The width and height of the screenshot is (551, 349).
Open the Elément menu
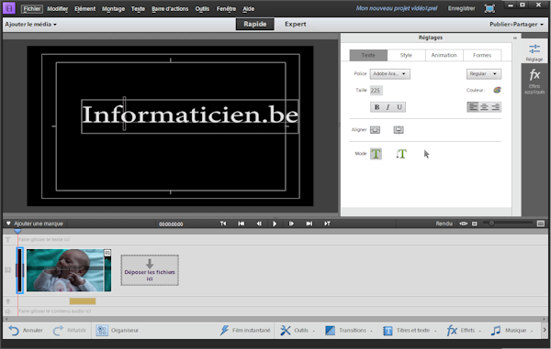coord(84,9)
